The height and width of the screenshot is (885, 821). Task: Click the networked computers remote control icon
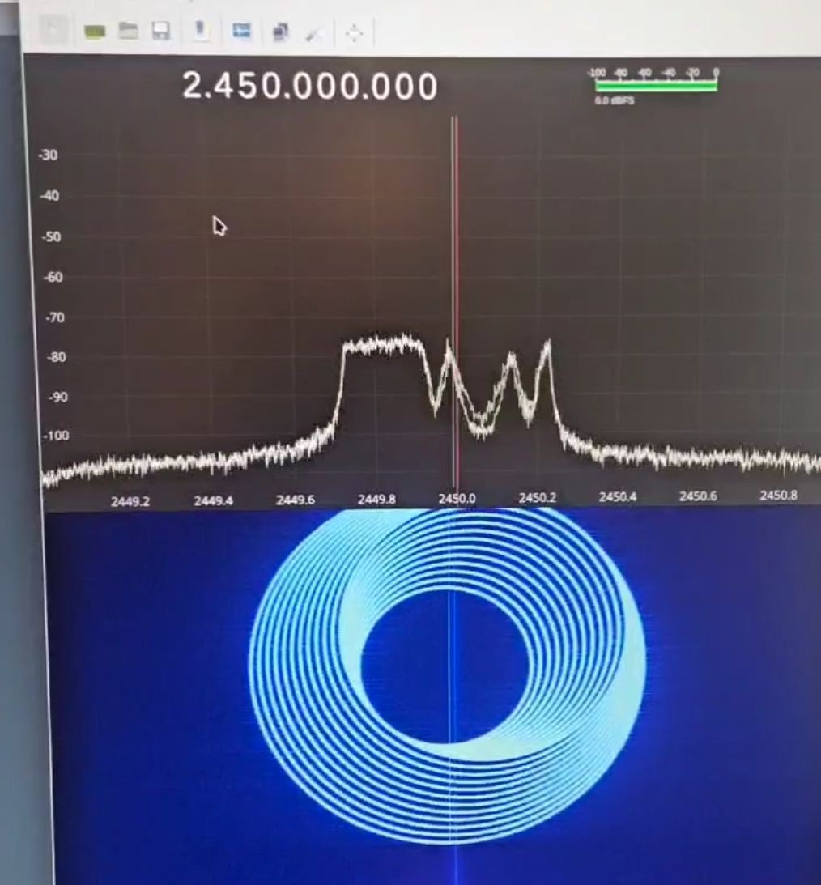pos(280,32)
